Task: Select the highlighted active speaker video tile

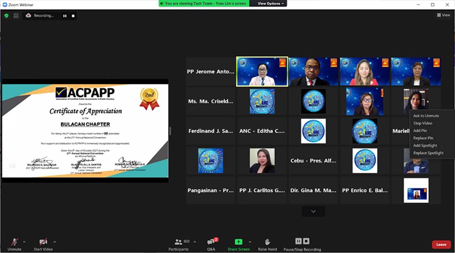Action: click(262, 72)
